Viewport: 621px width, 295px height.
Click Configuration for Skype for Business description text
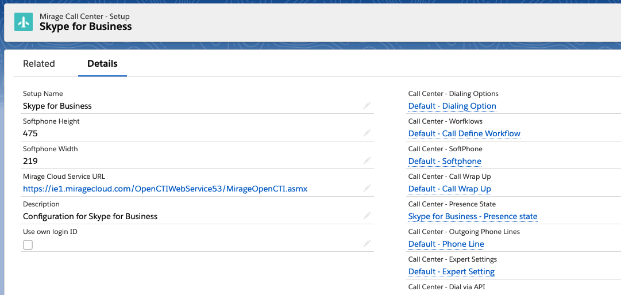tap(90, 216)
